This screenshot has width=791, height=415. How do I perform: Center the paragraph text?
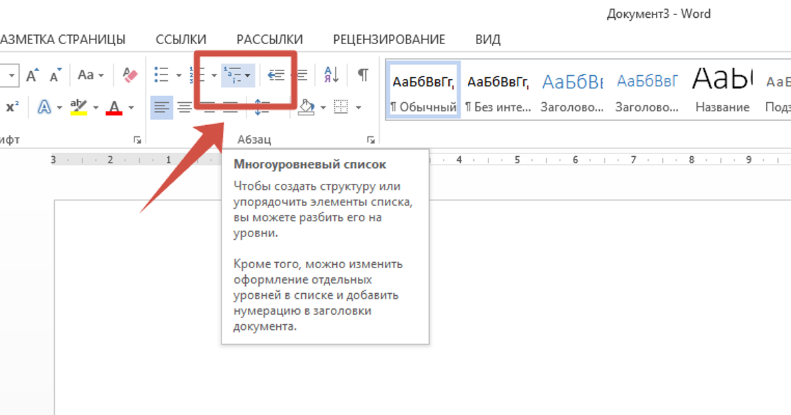tap(185, 107)
